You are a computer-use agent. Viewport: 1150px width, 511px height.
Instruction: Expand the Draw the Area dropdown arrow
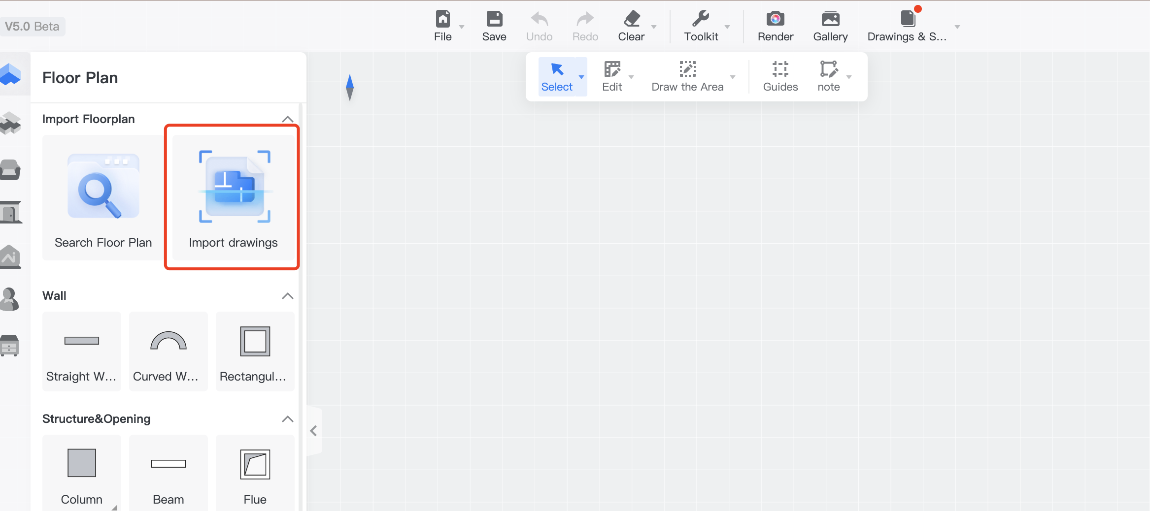click(733, 77)
